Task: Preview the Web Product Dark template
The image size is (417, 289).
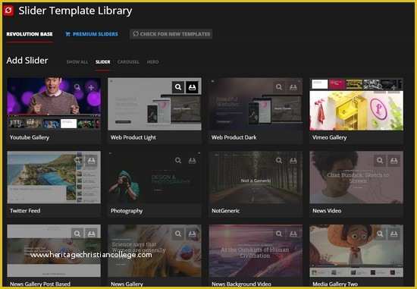Action: (x=279, y=87)
